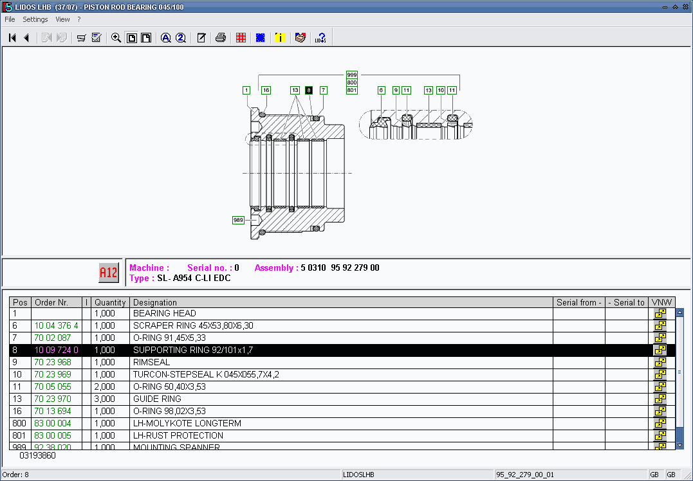Select highlighted callout 8 in the drawing
This screenshot has width=693, height=481.
coord(309,90)
